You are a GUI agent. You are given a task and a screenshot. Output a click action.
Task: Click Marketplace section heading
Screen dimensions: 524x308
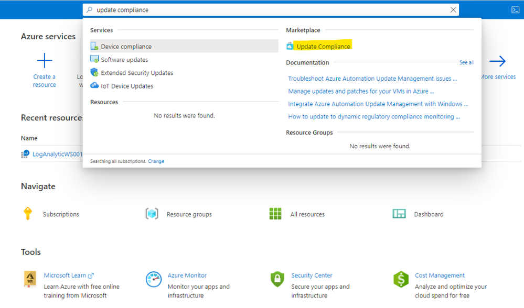[303, 30]
